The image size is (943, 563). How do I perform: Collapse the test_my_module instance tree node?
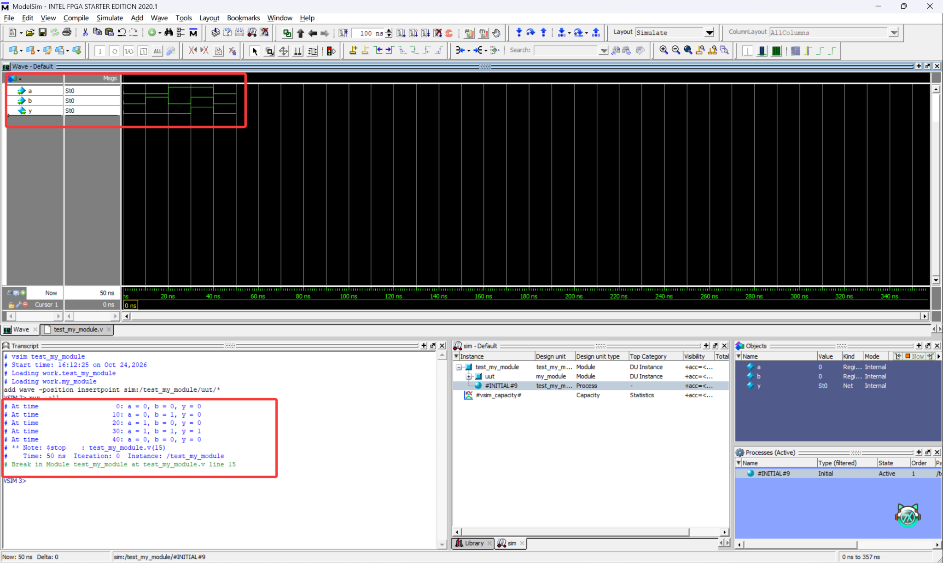[459, 367]
